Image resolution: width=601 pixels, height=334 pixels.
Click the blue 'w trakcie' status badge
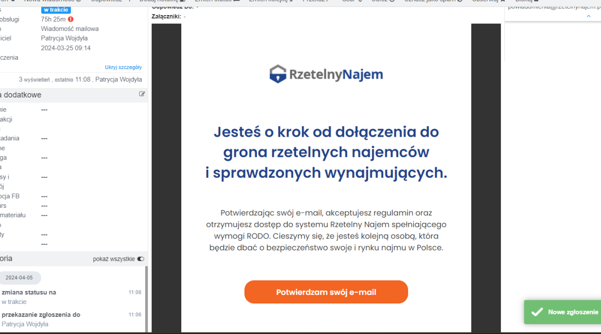pos(56,10)
